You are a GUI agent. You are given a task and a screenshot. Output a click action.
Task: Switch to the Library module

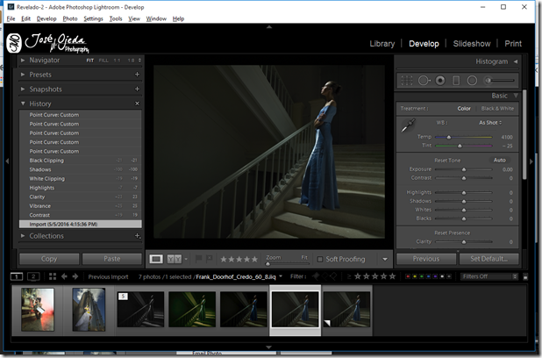[382, 44]
